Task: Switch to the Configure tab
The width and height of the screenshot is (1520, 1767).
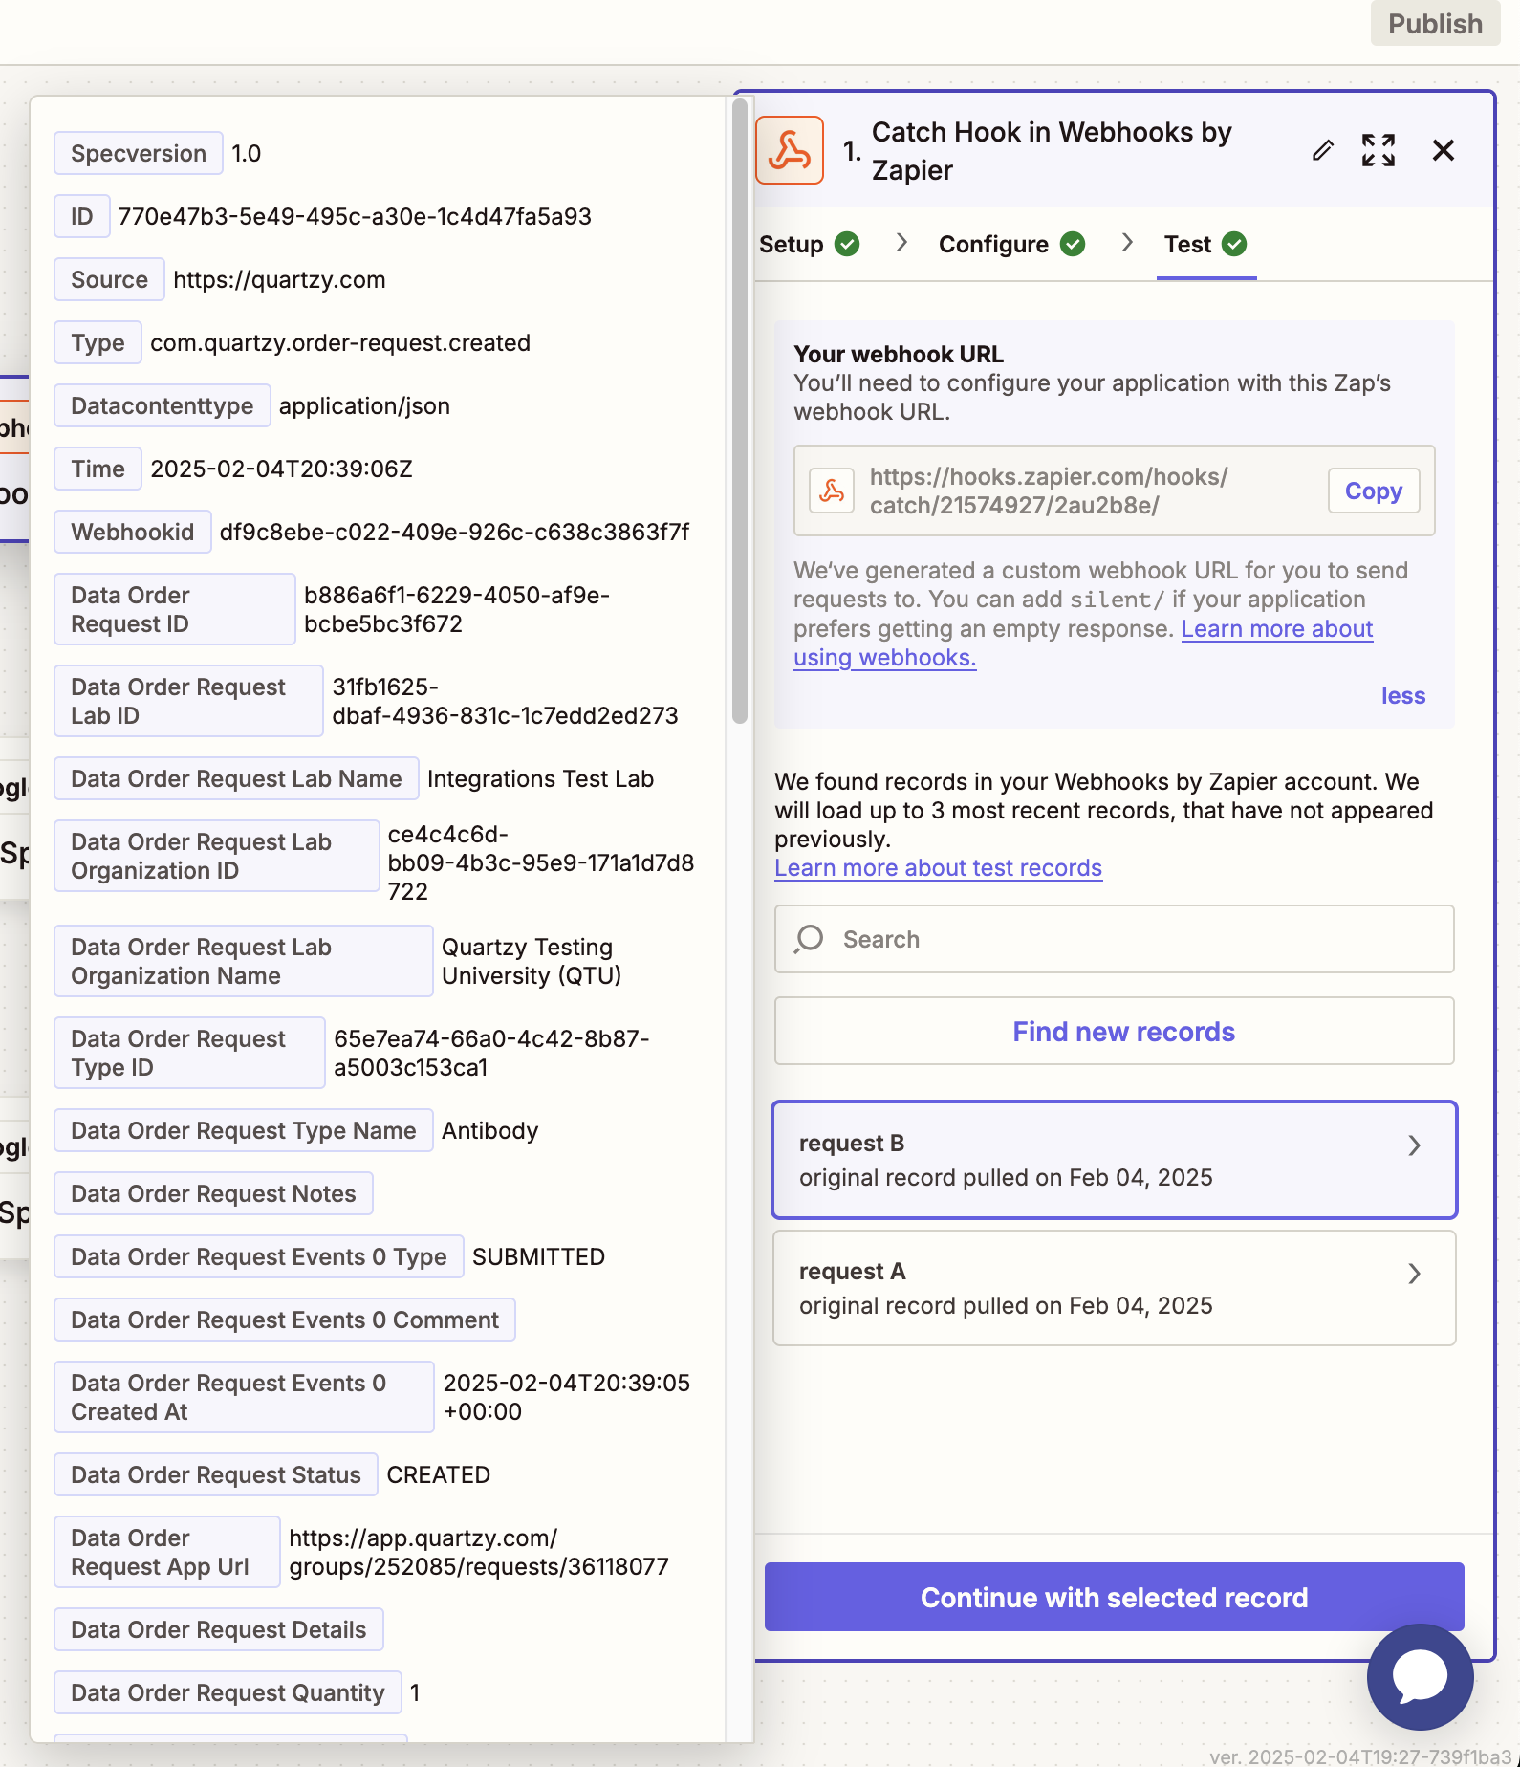Action: click(1011, 244)
